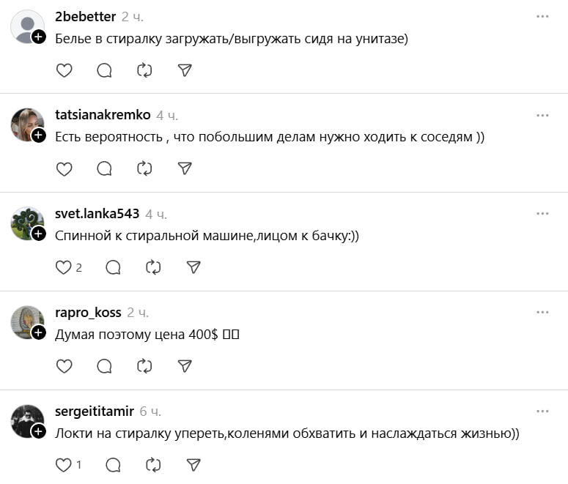The image size is (568, 484).
Task: Repost svet.lanka543's comment
Action: pos(153,267)
